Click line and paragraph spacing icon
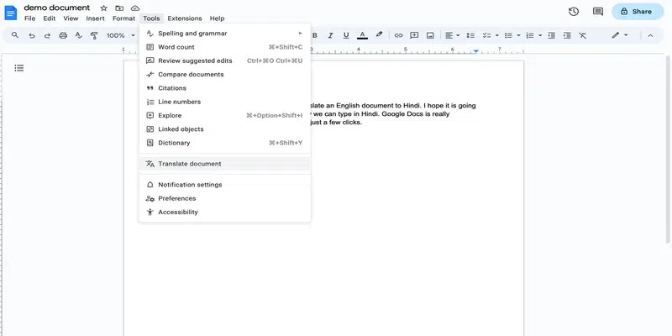This screenshot has width=672, height=336. [x=470, y=35]
